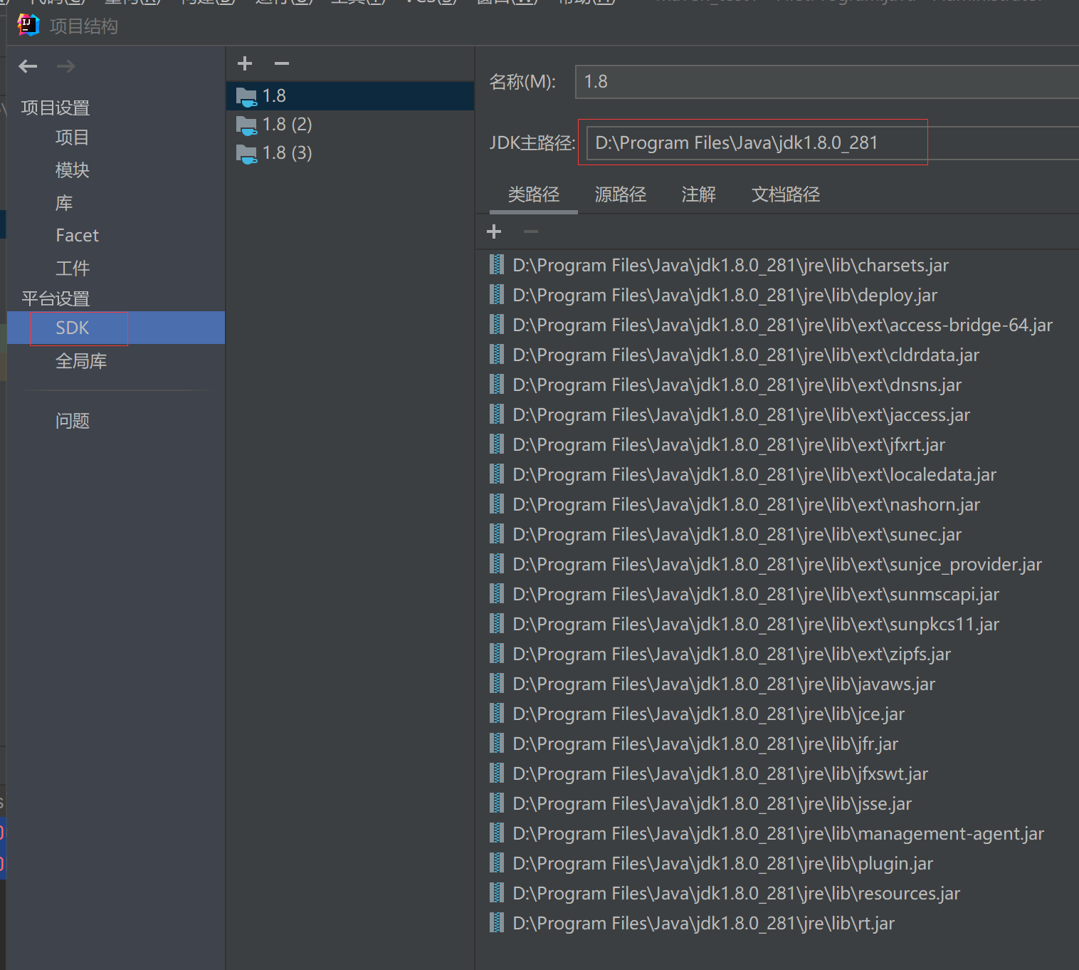This screenshot has height=970, width=1079.
Task: Open the 工件 settings page
Action: point(72,268)
